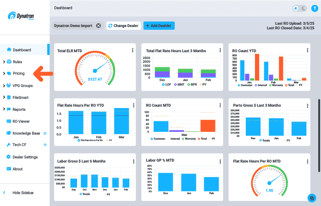Open RO Viewer from sidebar

click(21, 121)
